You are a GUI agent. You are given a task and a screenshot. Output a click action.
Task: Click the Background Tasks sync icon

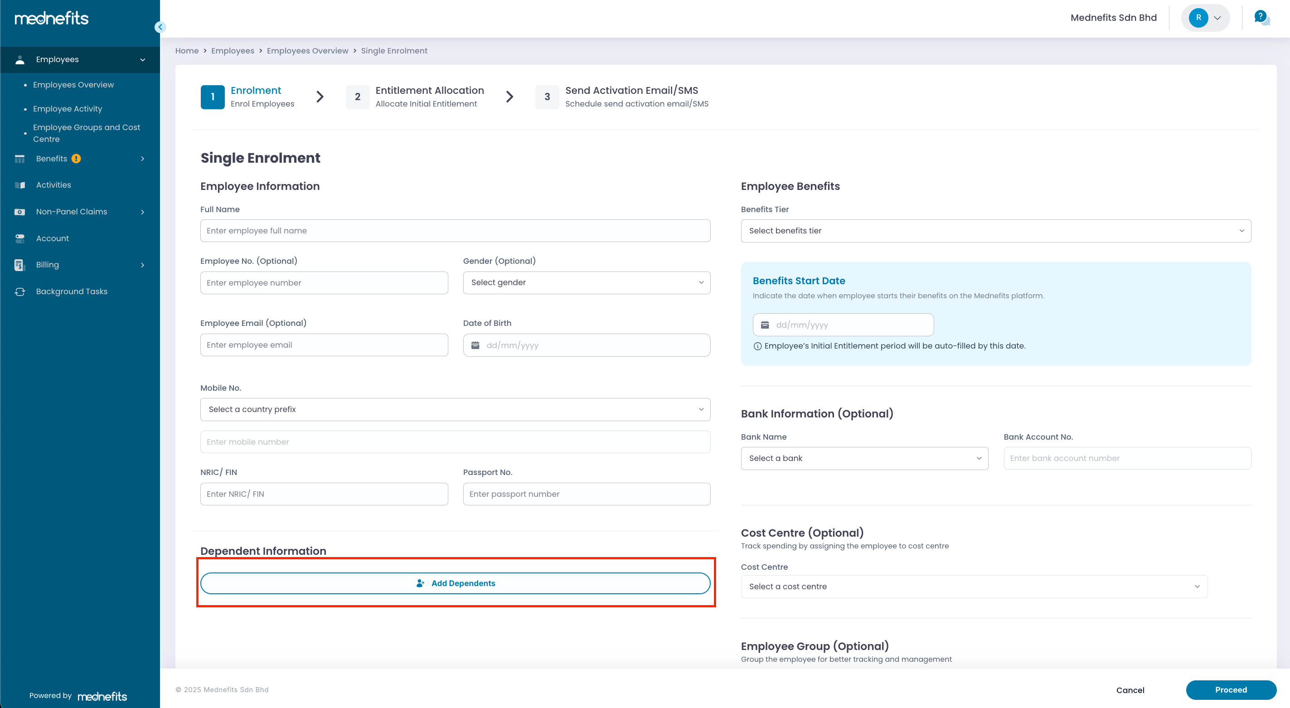19,291
